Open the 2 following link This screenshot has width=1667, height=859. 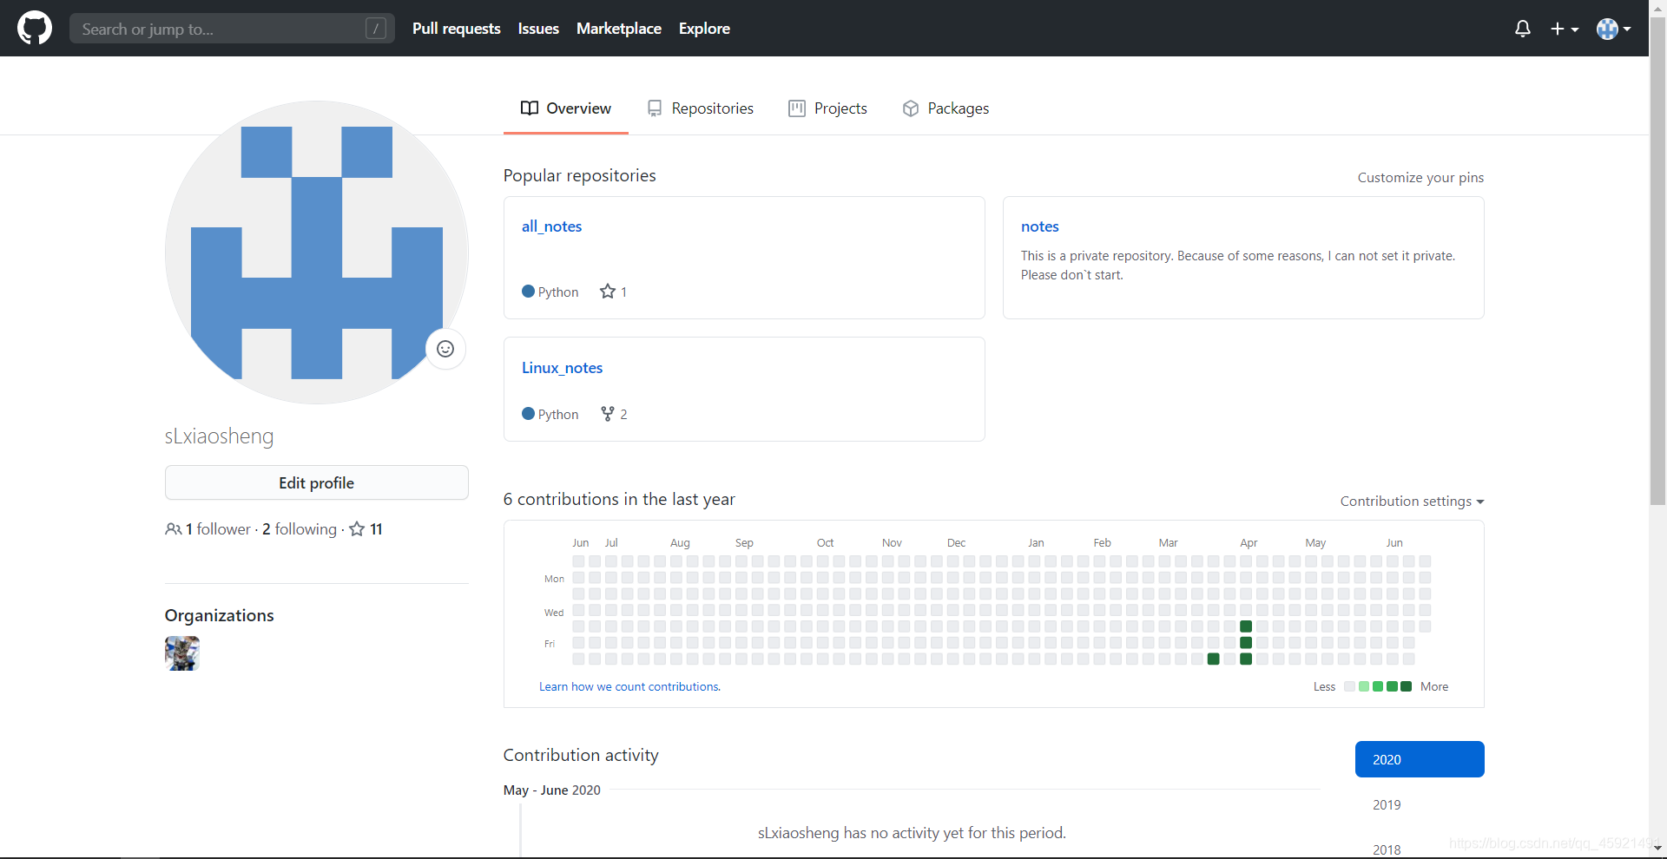tap(300, 529)
